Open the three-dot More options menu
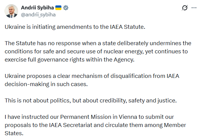This screenshot has width=202, height=137. coord(194,8)
